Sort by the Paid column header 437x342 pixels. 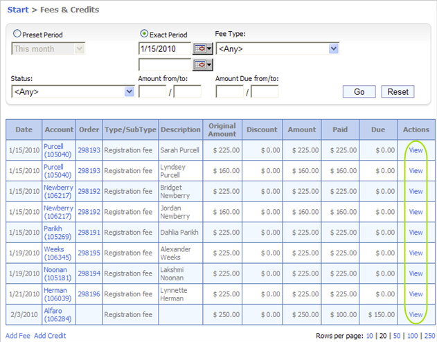click(x=340, y=129)
